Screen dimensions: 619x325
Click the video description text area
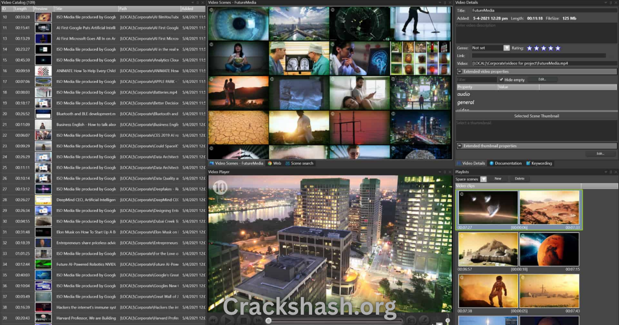tap(536, 33)
